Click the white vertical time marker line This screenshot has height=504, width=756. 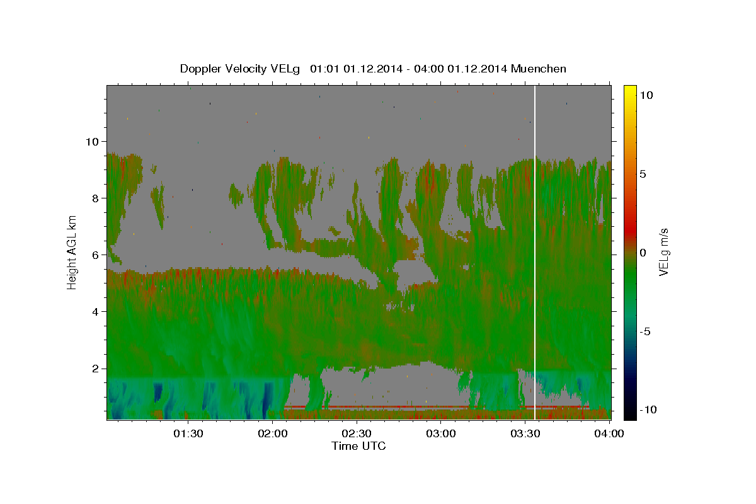click(535, 252)
